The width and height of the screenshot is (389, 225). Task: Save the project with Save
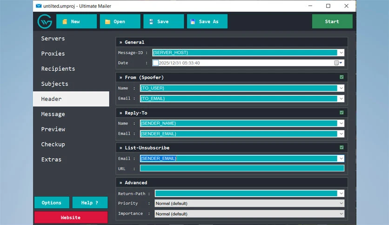point(163,21)
